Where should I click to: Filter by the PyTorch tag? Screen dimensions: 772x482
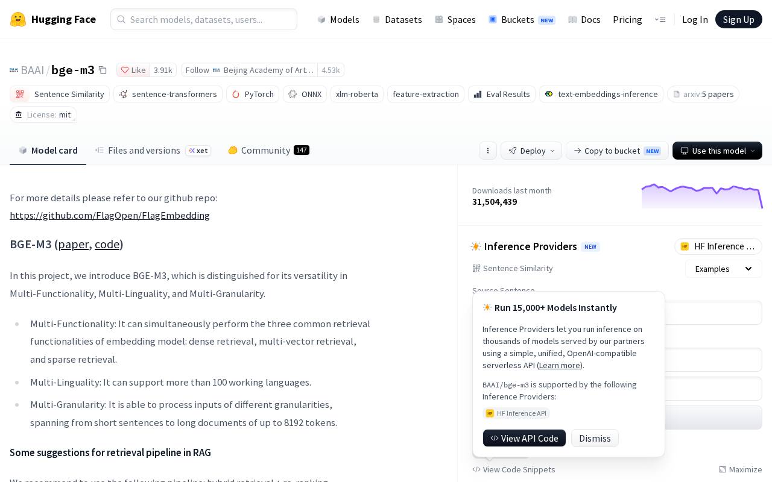[253, 94]
